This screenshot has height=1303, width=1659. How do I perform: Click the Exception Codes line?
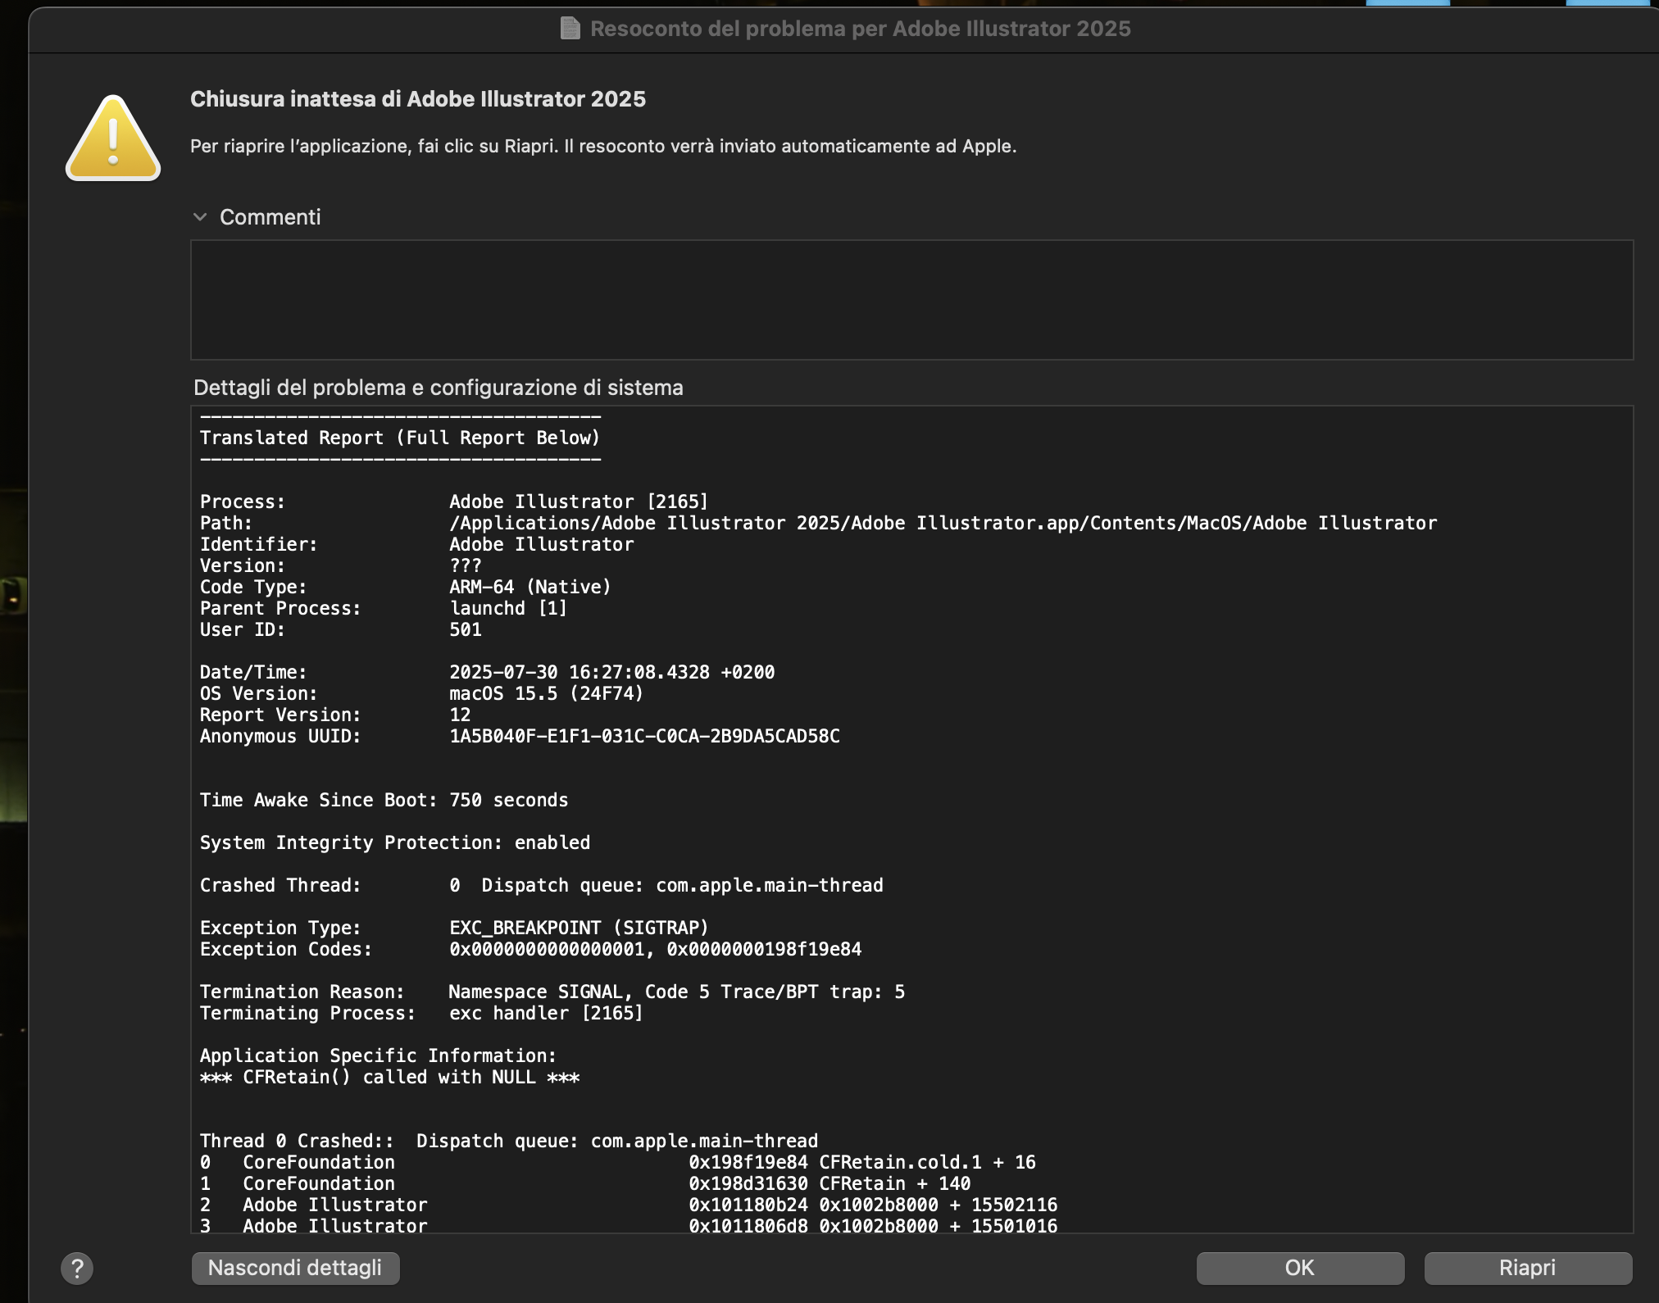[531, 949]
